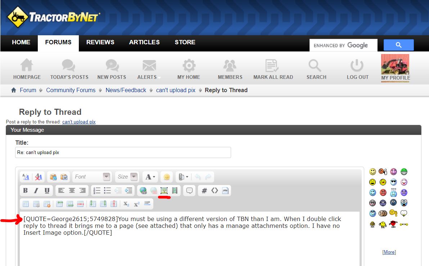This screenshot has height=266, width=429.
Task: Open the STORE nav tab
Action: [x=185, y=42]
